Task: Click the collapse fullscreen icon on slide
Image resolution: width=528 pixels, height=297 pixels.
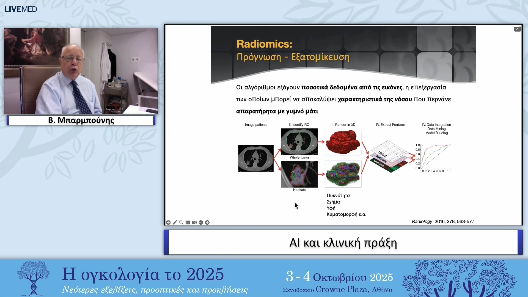Action: click(517, 29)
